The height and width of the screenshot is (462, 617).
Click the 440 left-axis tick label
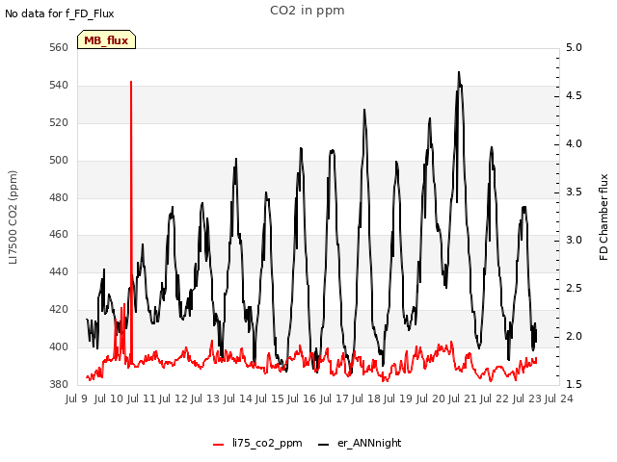(59, 271)
